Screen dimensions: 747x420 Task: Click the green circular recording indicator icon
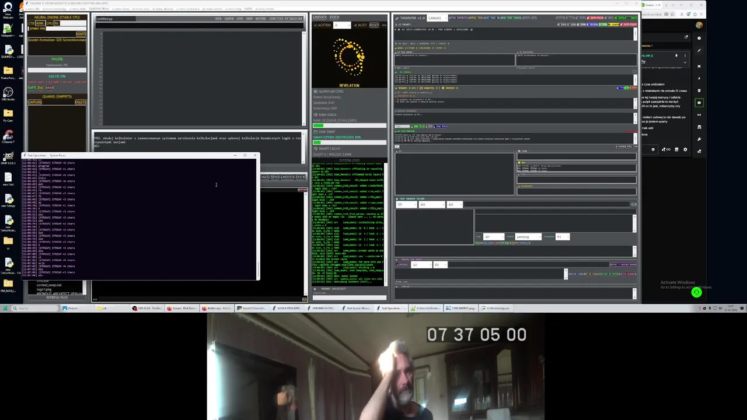coord(696,293)
